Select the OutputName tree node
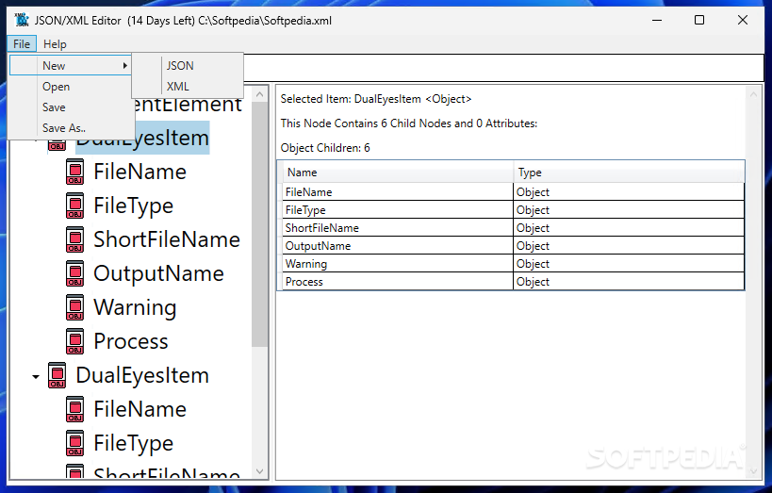Viewport: 772px width, 493px height. (x=158, y=273)
